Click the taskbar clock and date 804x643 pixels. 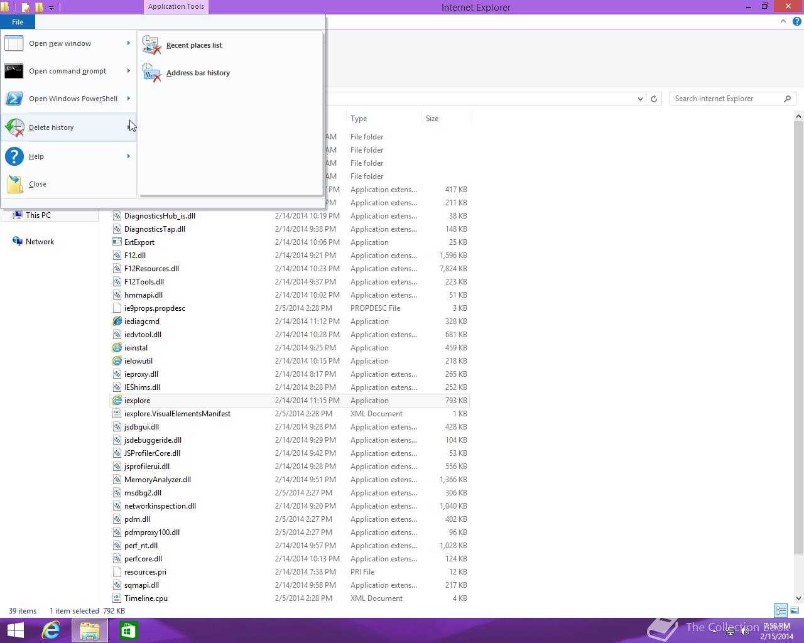click(777, 631)
